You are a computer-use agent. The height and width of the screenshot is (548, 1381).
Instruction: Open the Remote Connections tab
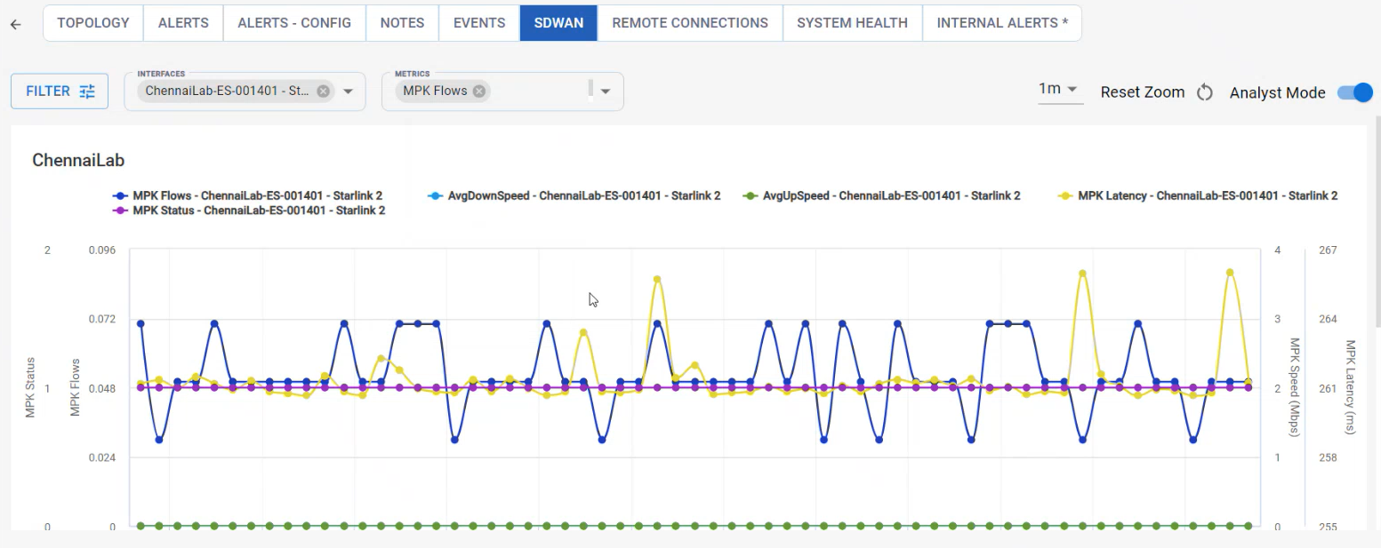click(690, 23)
